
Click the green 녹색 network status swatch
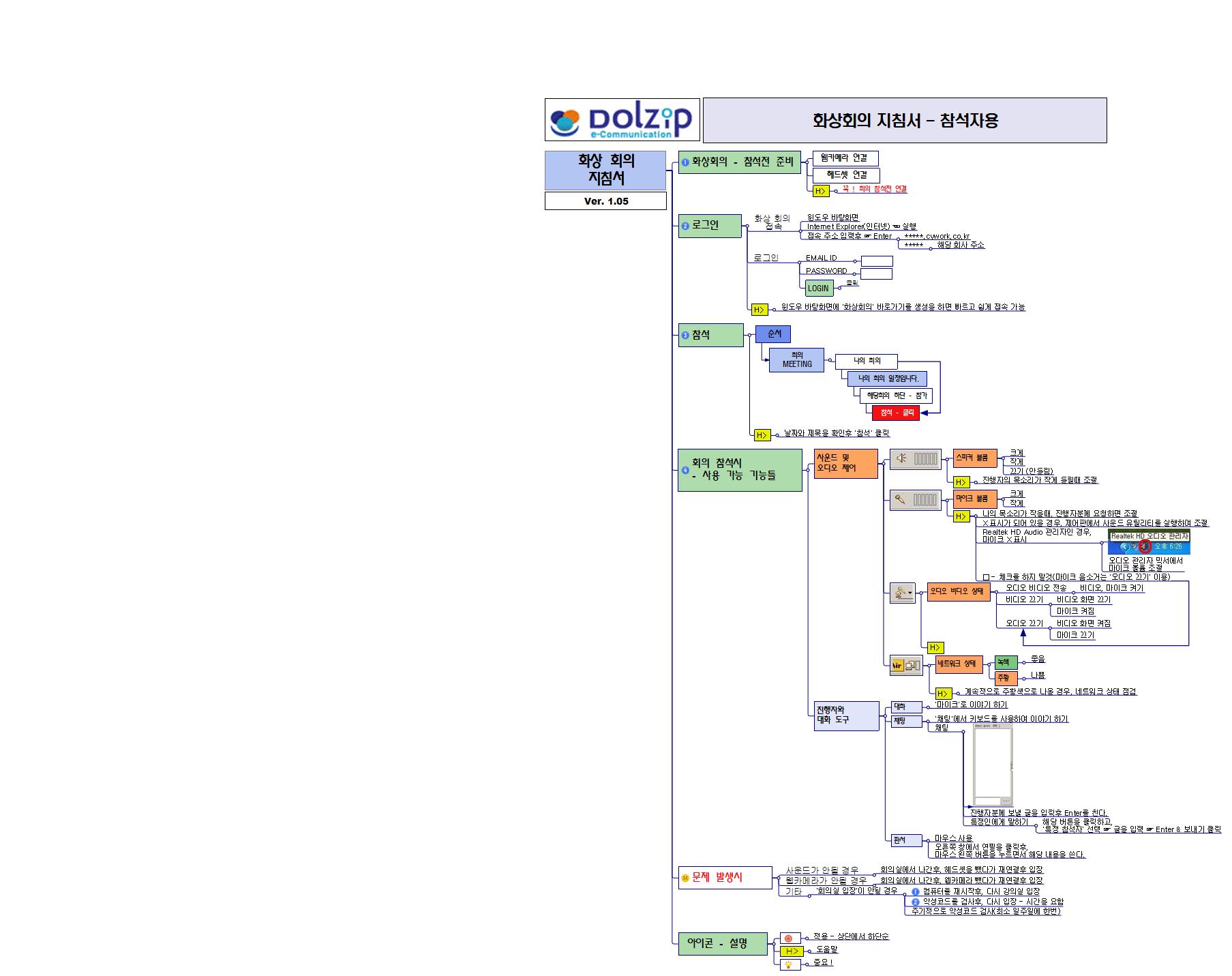1005,662
